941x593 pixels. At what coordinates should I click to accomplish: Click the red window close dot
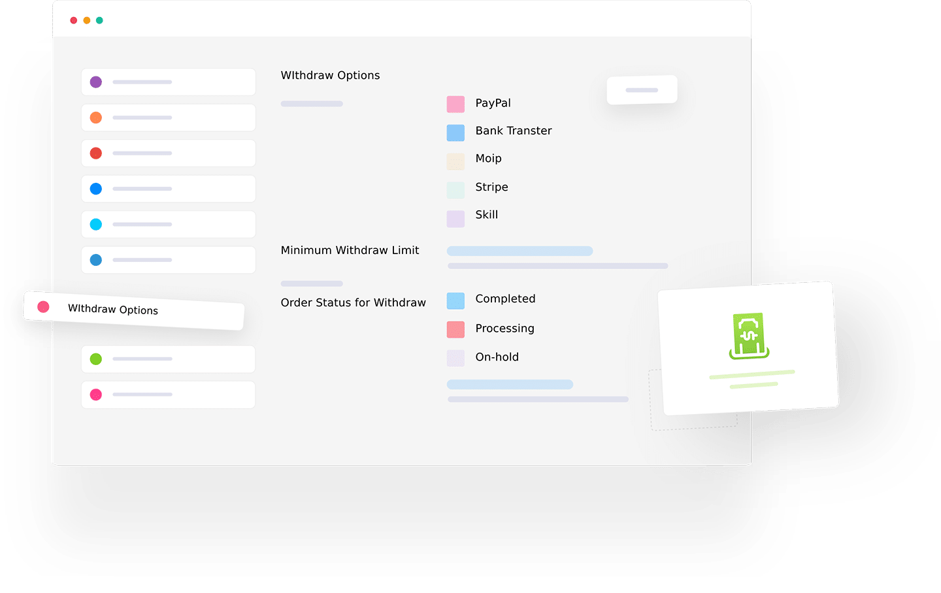coord(74,20)
